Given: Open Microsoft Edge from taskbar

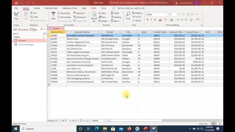Looking at the screenshot, I should pyautogui.click(x=97, y=129).
